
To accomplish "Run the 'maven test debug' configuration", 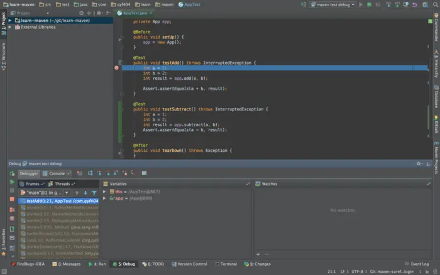I will point(361,4).
